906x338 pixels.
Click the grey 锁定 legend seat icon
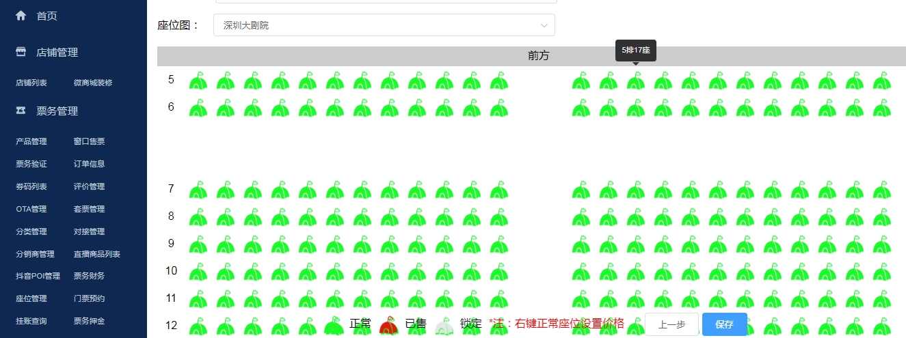coord(444,325)
